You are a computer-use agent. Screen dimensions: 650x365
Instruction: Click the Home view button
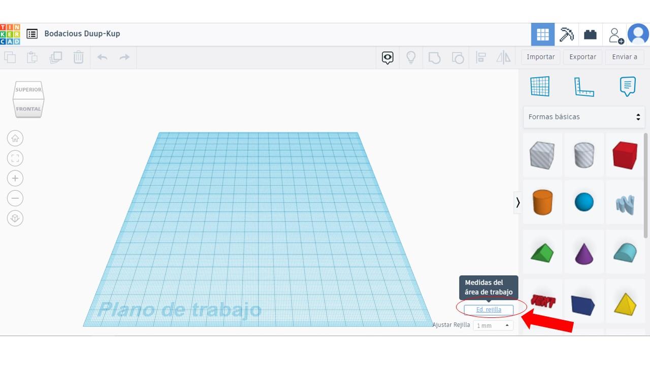point(15,138)
